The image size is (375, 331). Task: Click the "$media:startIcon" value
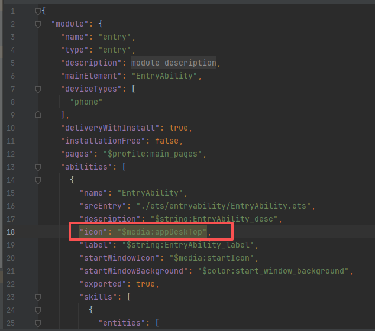[x=212, y=258]
